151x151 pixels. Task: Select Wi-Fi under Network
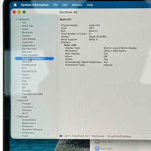pyautogui.click(x=25, y=113)
